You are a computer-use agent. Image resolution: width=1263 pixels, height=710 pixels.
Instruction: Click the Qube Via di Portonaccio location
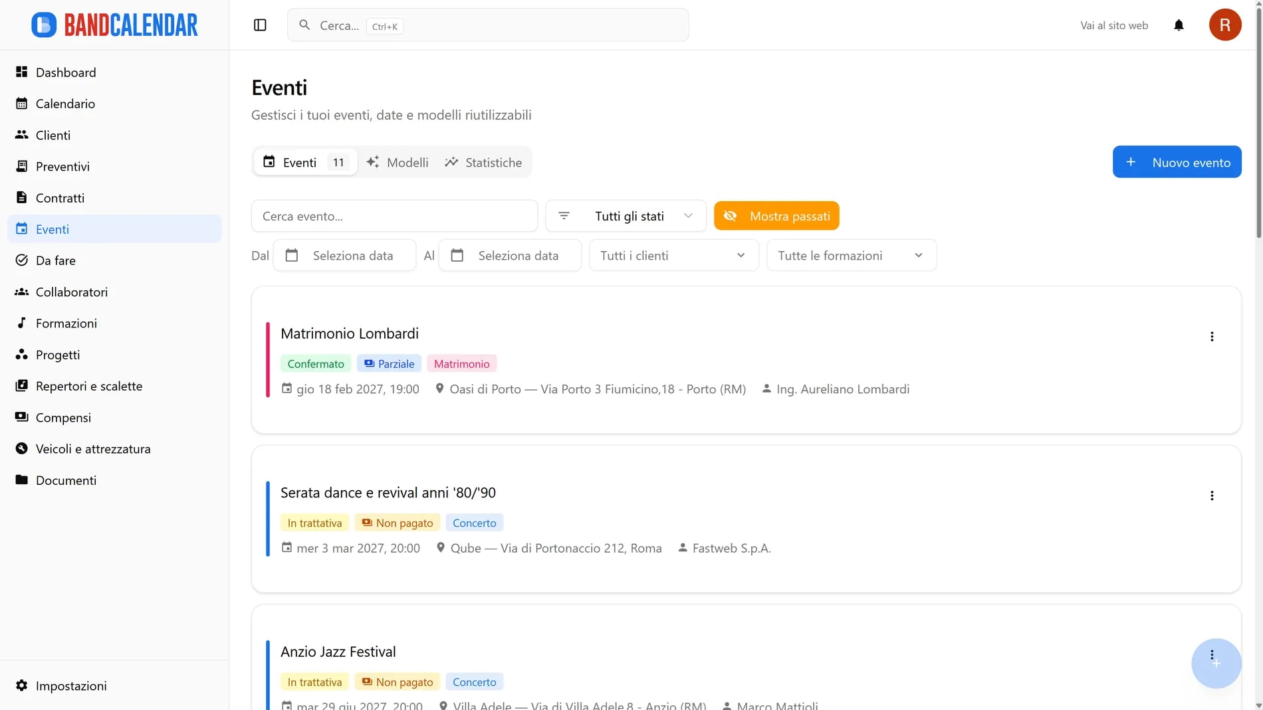click(x=549, y=549)
